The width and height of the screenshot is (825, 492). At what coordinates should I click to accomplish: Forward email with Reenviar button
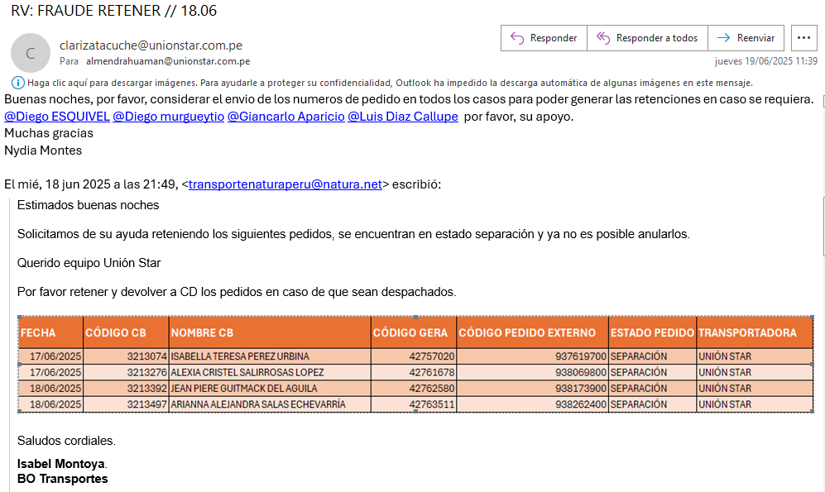point(746,38)
